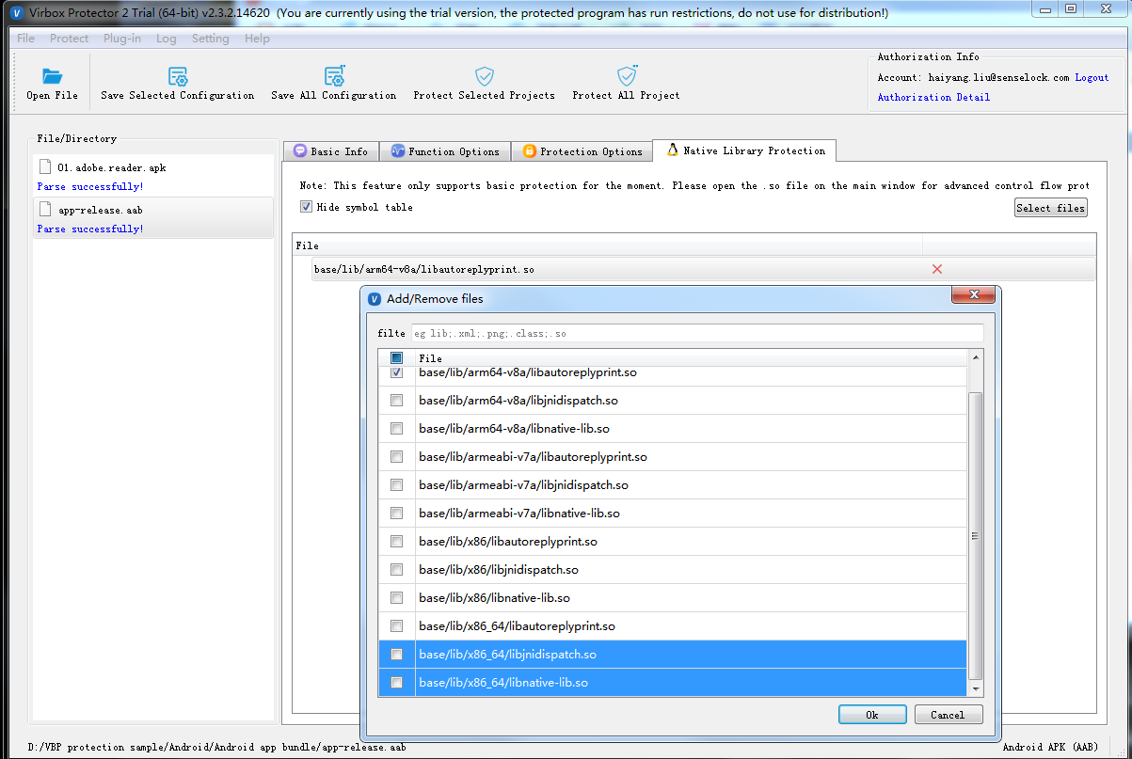Toggle the select-all checkbox in File header

396,358
